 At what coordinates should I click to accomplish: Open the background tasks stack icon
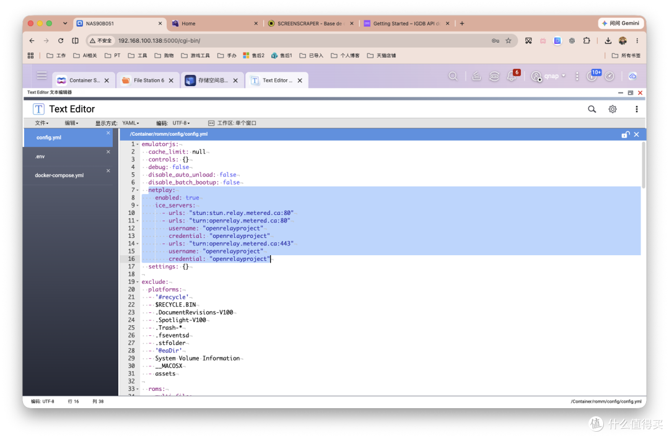pyautogui.click(x=476, y=76)
